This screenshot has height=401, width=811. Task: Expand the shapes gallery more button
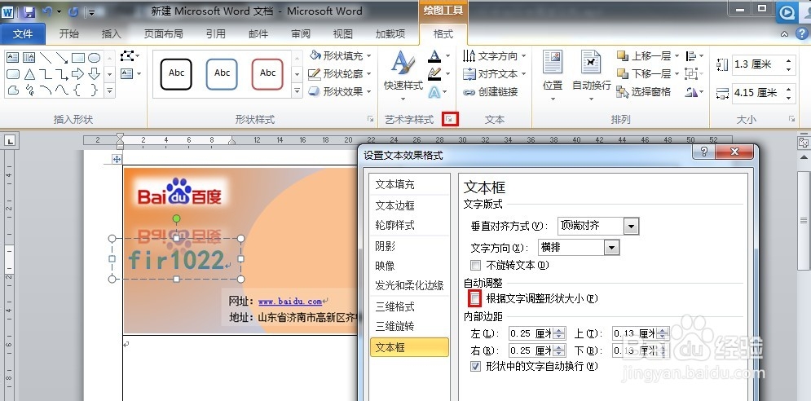pos(110,90)
